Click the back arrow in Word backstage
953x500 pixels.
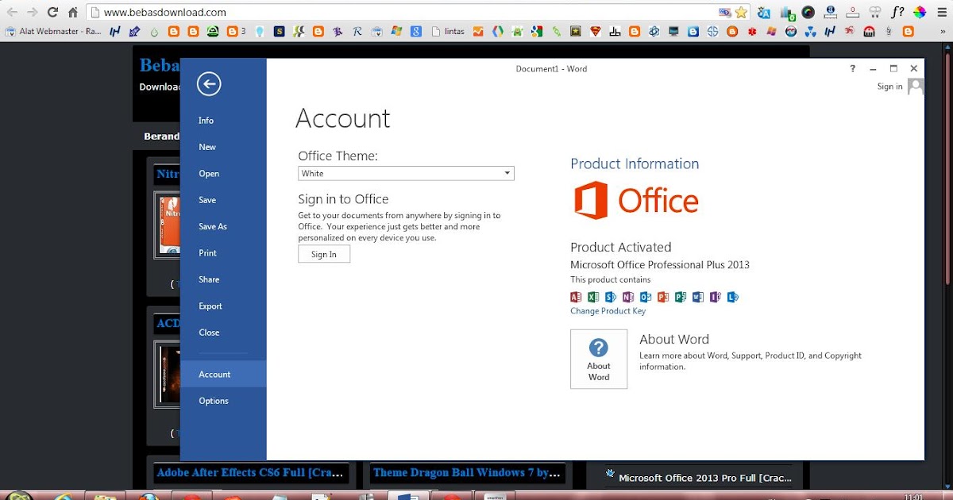(209, 83)
